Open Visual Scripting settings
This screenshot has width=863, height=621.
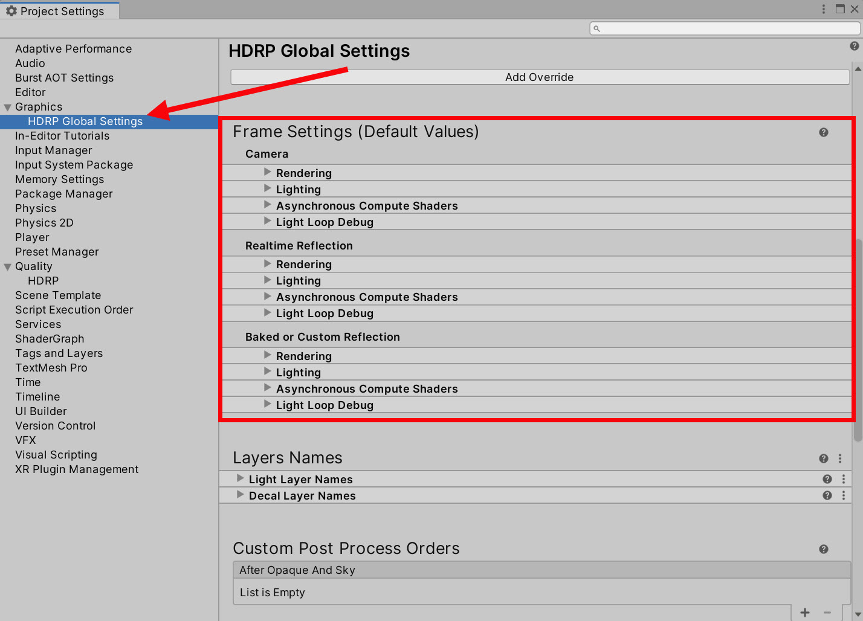(x=56, y=455)
